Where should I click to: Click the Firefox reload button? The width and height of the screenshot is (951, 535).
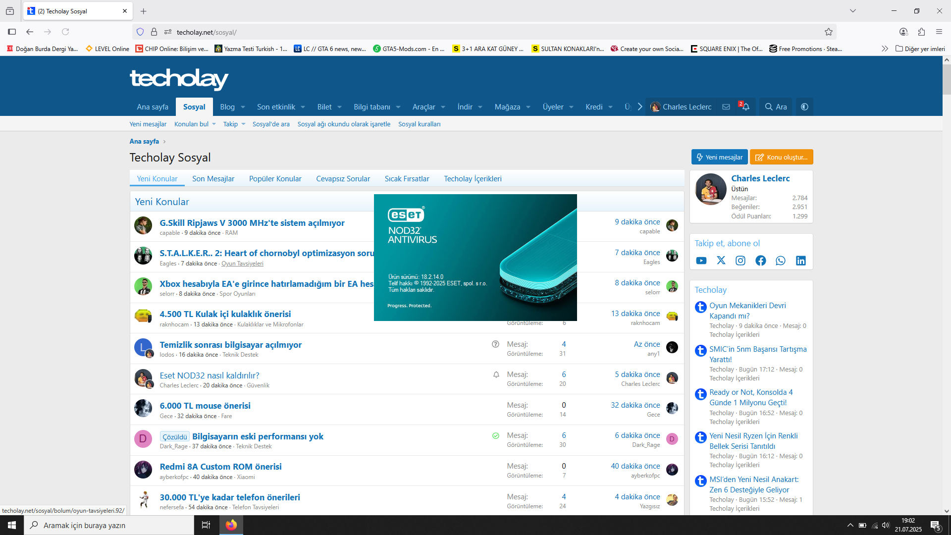pyautogui.click(x=65, y=32)
